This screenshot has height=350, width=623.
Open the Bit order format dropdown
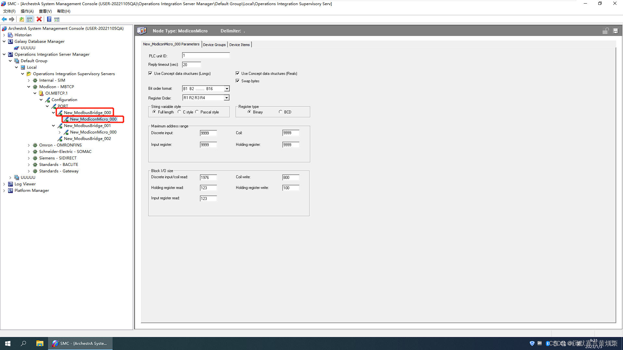click(x=227, y=88)
